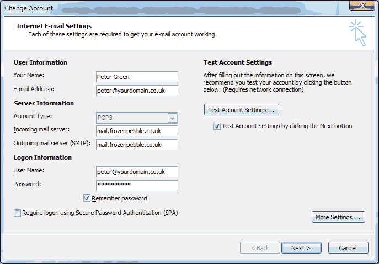Click the Server Information section label

[x=44, y=103]
